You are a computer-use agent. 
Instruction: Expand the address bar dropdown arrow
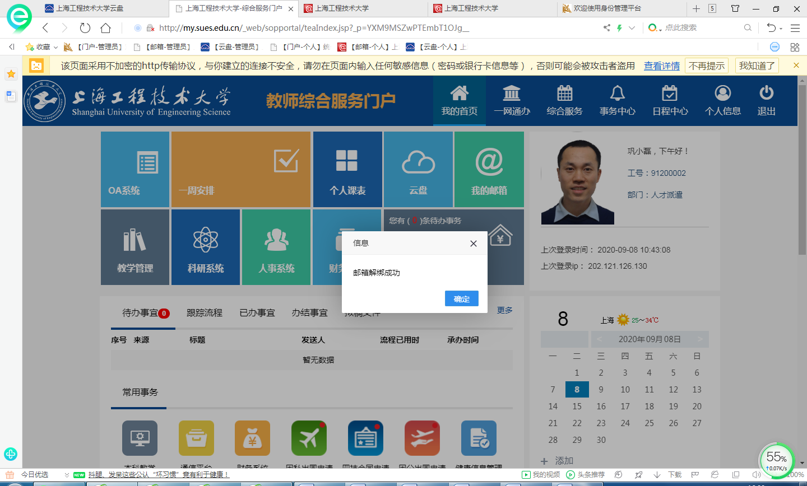[632, 28]
